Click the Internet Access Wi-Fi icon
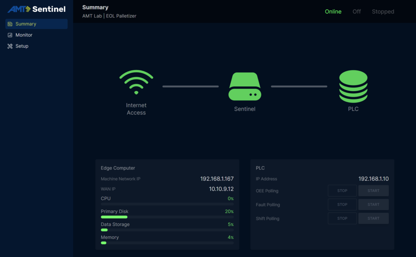 click(x=136, y=83)
